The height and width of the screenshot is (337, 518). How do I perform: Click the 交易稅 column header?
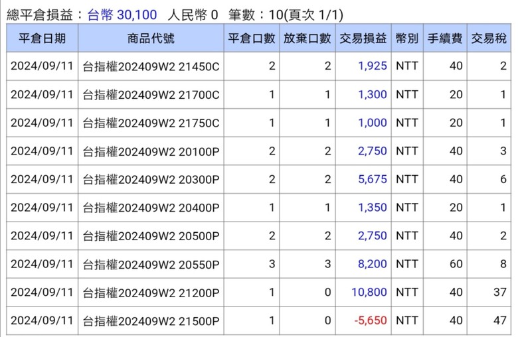pos(489,38)
